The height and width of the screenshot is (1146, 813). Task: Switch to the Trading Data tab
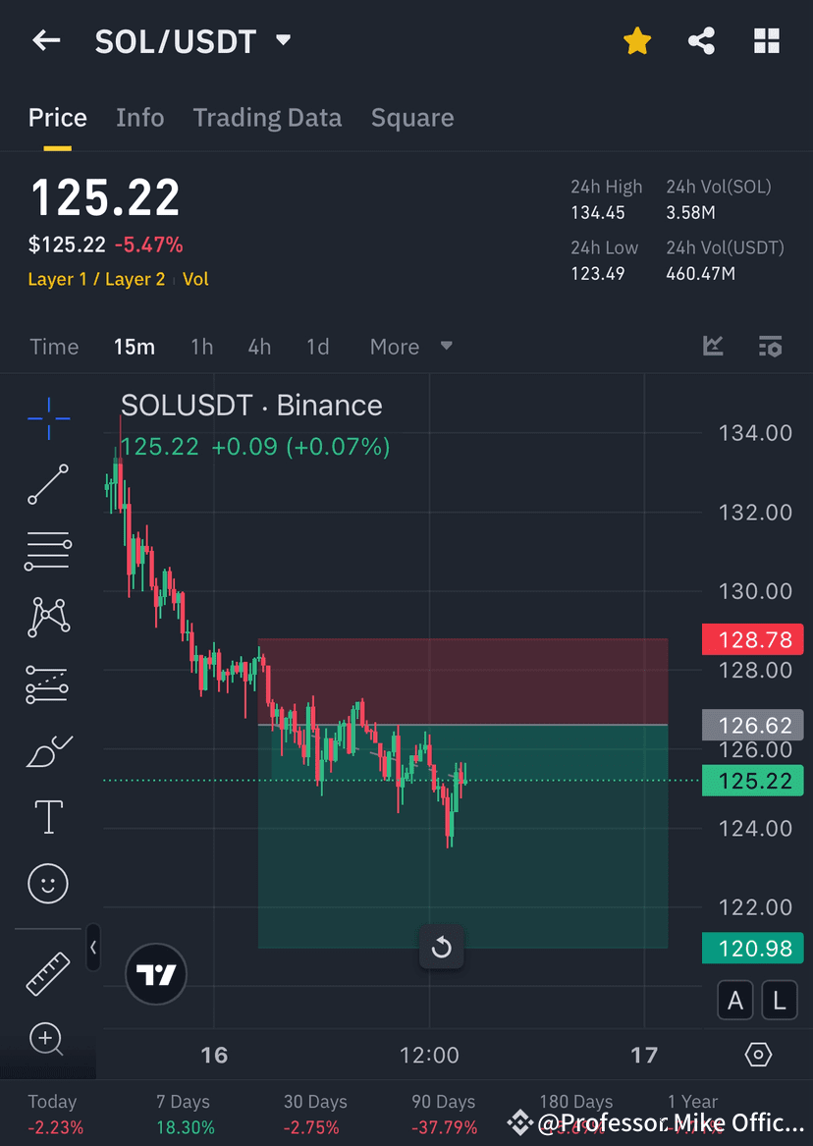coord(267,117)
